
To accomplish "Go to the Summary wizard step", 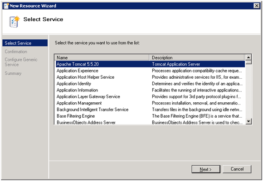I will 13,73.
